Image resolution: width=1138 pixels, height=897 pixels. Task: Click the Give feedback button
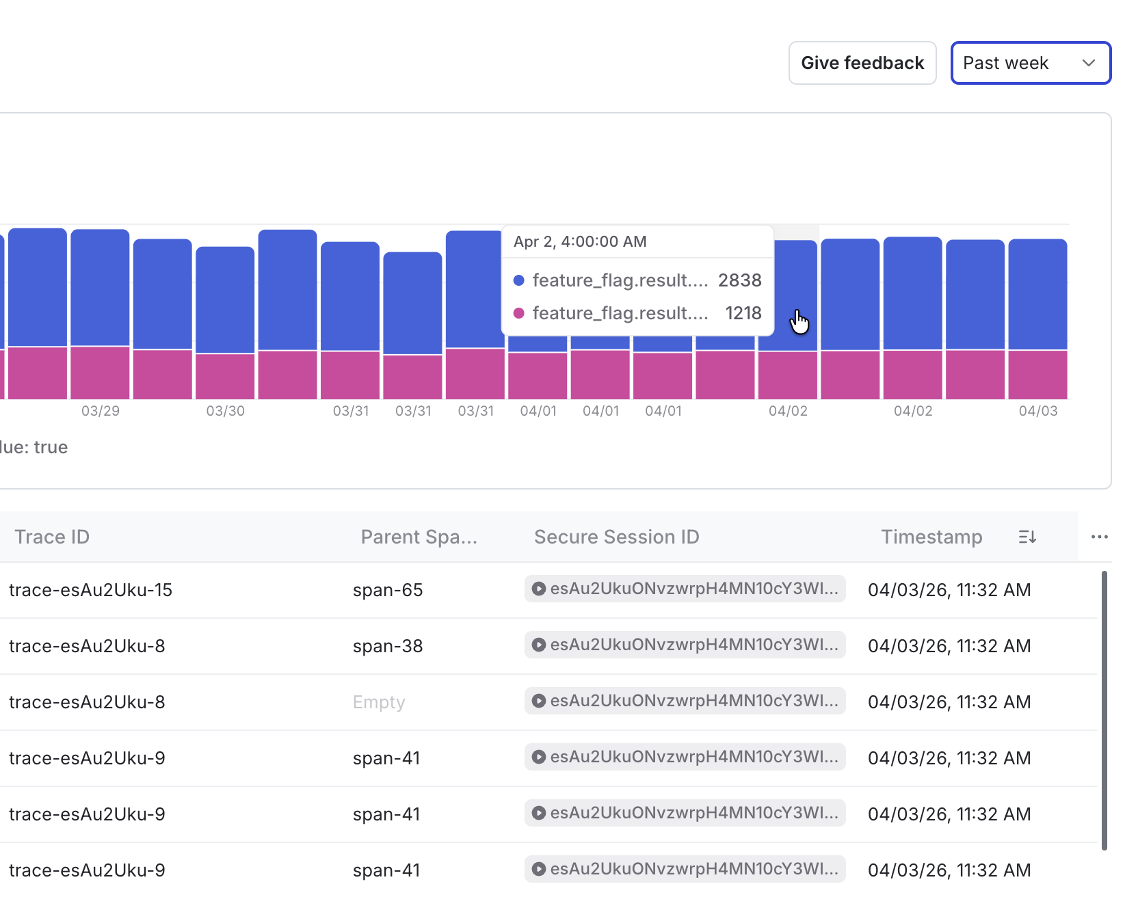[x=862, y=63]
